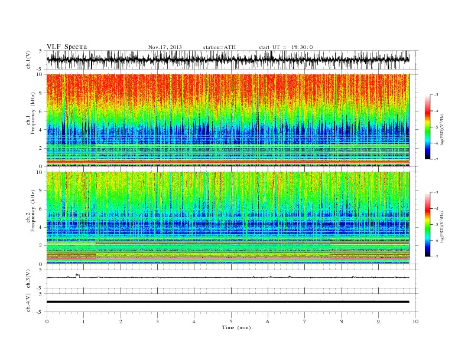Click the "station=ATH" header label
468x361 pixels.
tap(219, 47)
